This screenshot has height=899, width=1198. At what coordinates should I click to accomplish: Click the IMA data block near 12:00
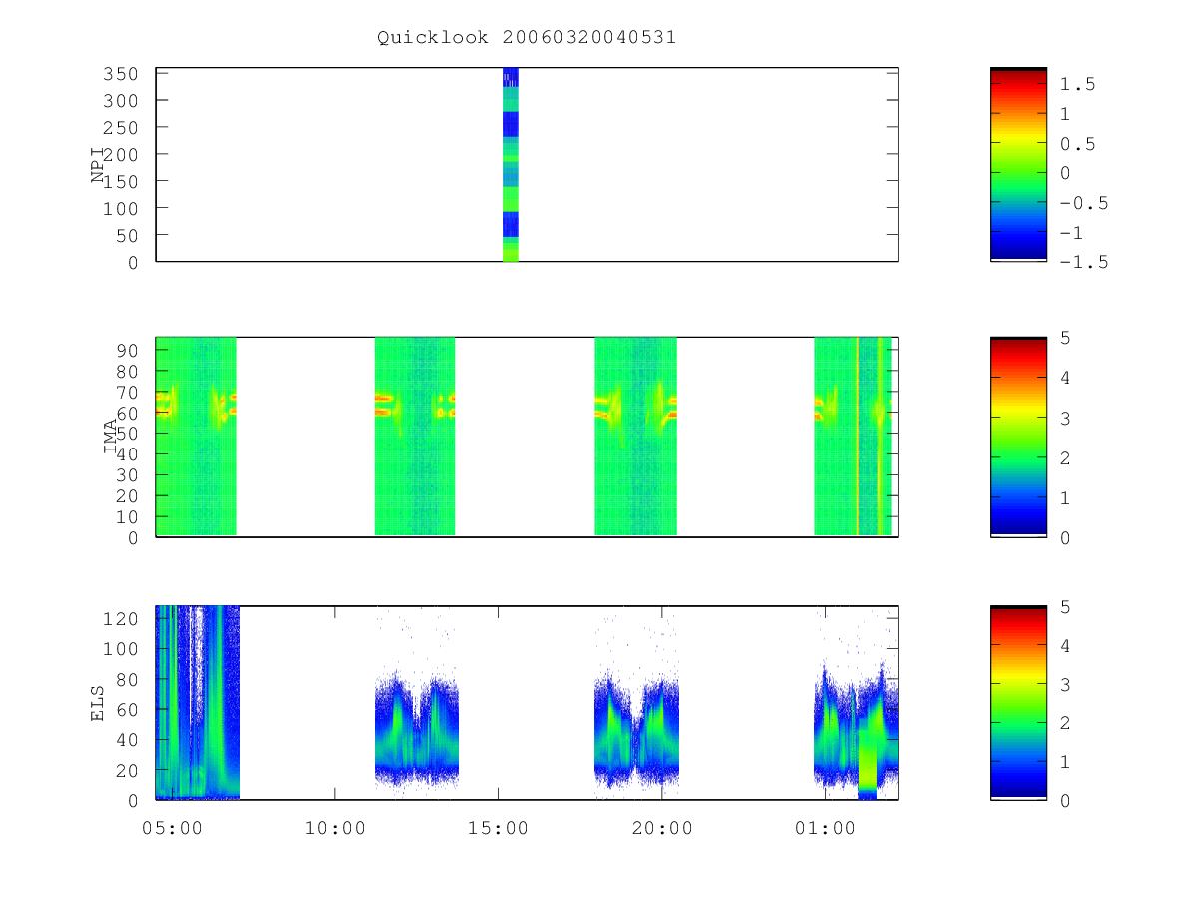[x=415, y=437]
